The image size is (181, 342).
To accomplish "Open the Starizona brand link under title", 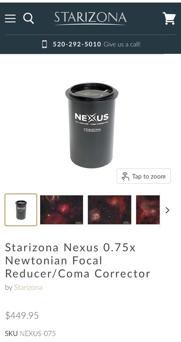I will (28, 287).
